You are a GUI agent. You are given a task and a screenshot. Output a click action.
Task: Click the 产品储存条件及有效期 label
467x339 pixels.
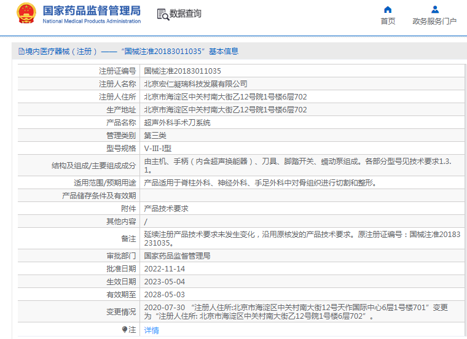[99, 196]
